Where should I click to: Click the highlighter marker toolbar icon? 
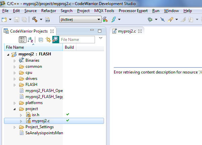coord(170,19)
